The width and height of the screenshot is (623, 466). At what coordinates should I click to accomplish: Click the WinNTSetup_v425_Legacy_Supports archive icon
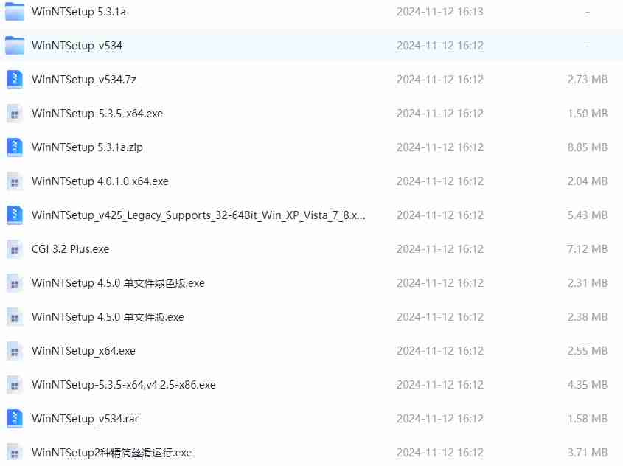(15, 215)
